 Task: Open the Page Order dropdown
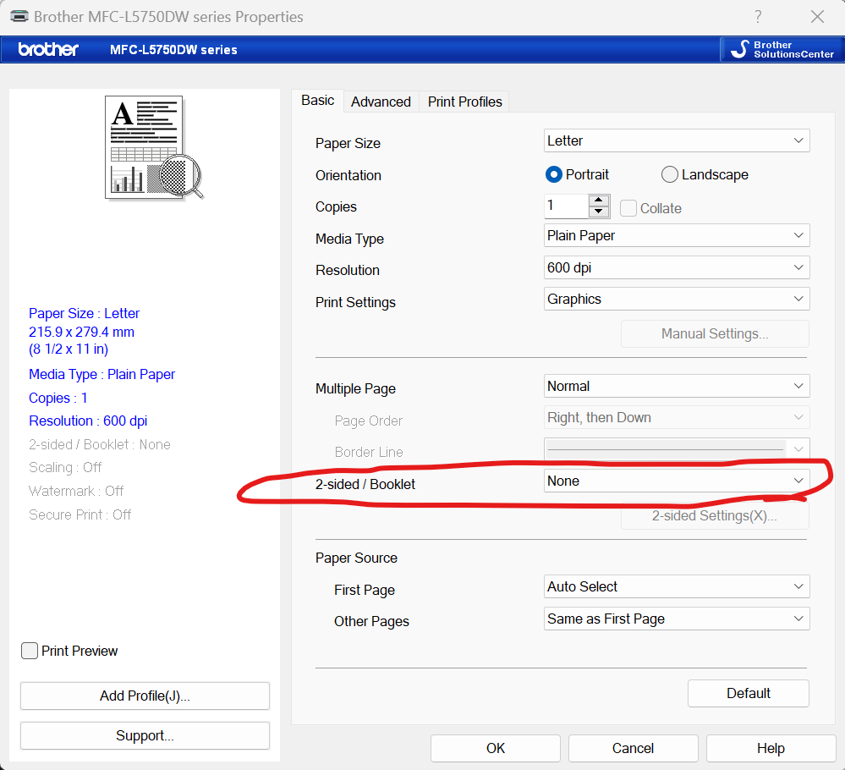677,417
